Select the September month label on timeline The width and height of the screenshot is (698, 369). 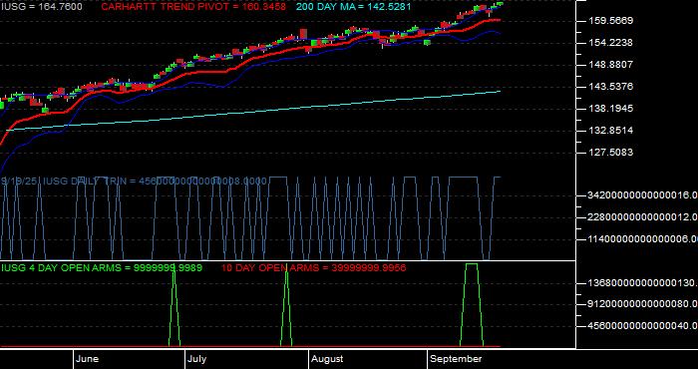point(457,359)
